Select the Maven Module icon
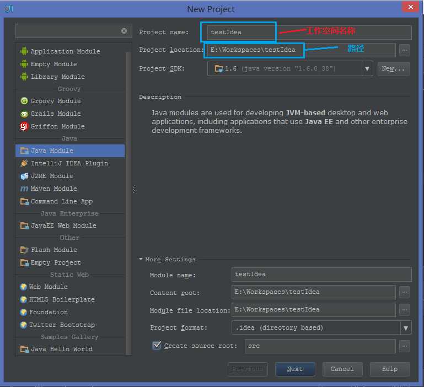Image resolution: width=424 pixels, height=387 pixels. tap(24, 189)
